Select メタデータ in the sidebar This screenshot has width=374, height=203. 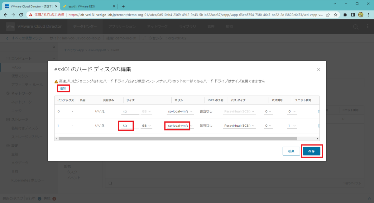pyautogui.click(x=20, y=163)
